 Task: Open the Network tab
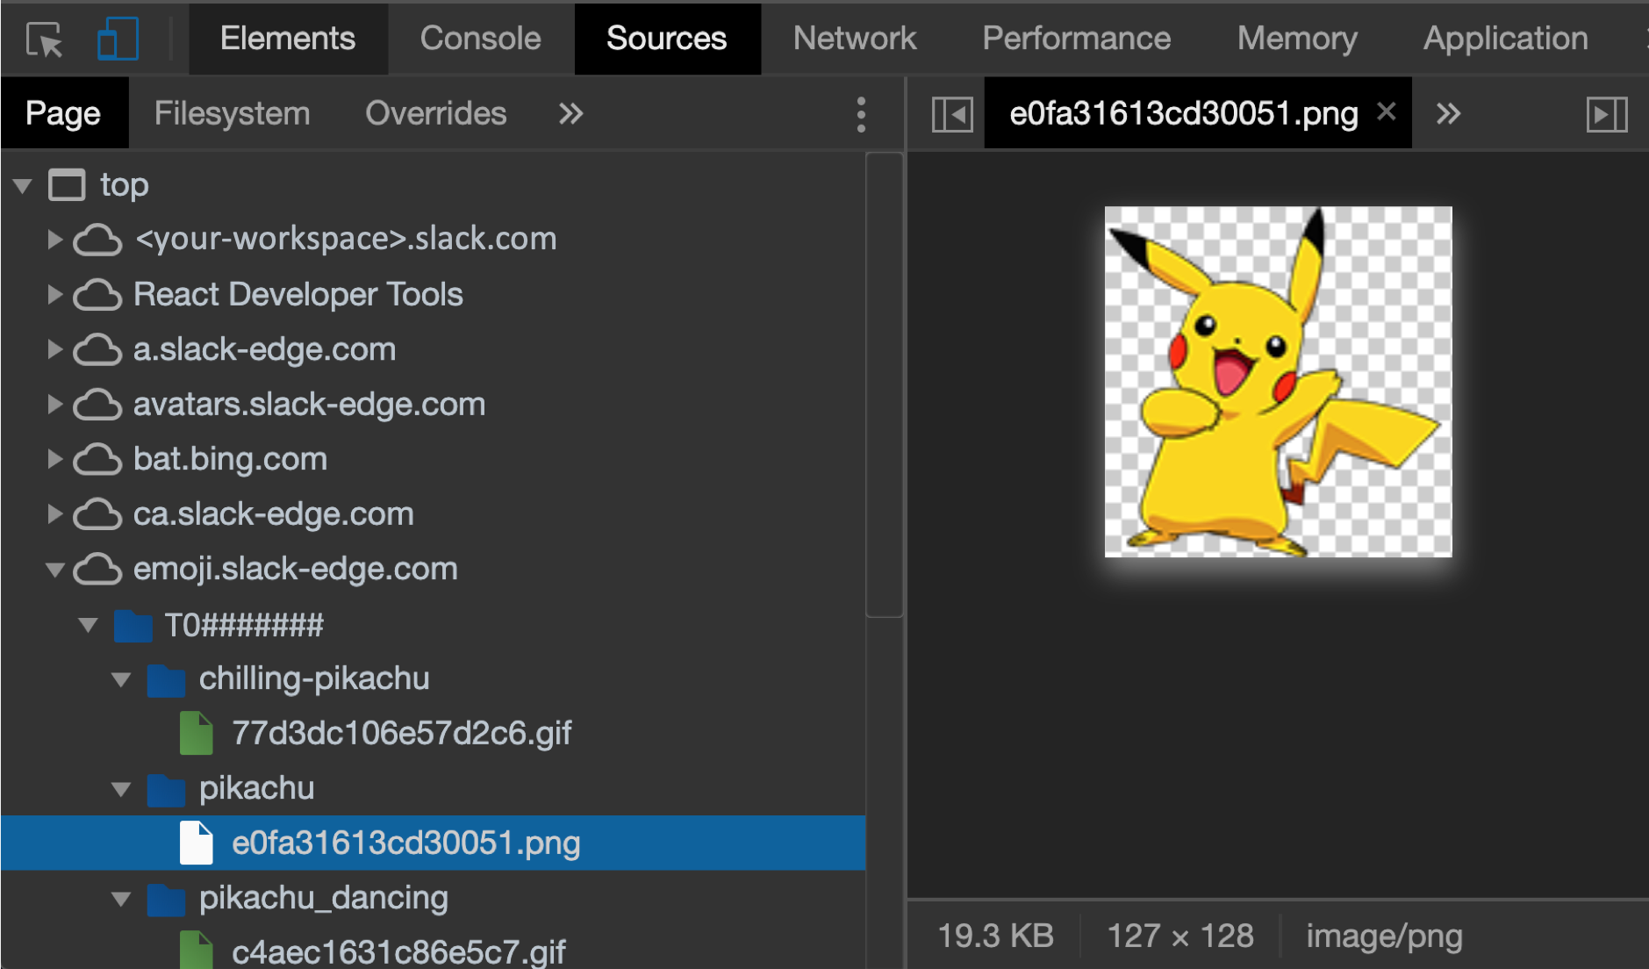click(x=855, y=39)
